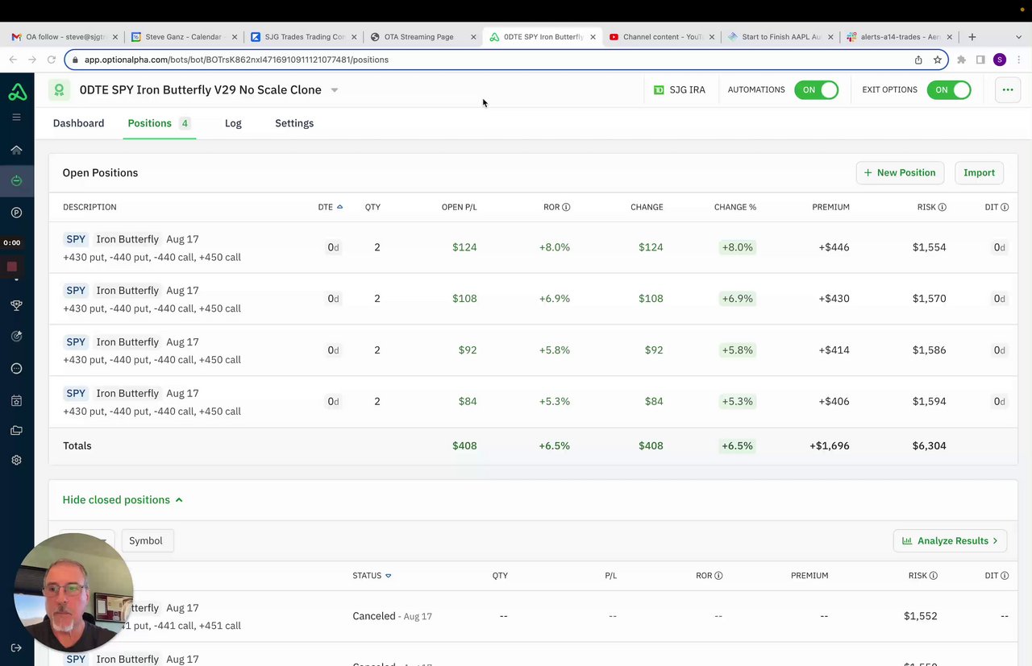Click the +$1,696 total premium value

click(830, 445)
